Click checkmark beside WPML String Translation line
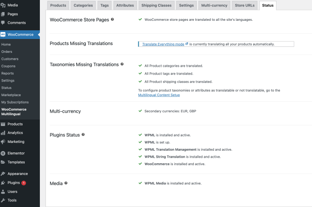312x207 pixels. (140, 156)
